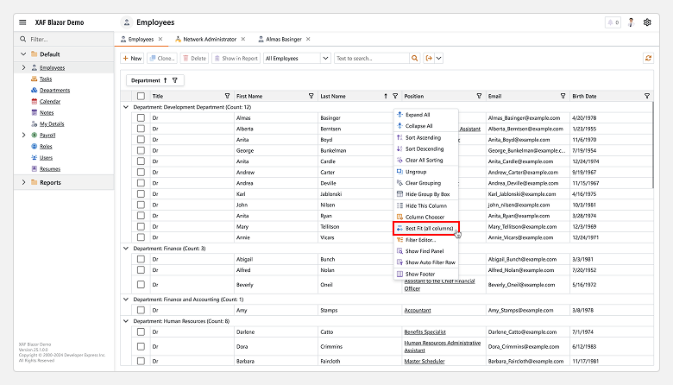
Task: Click the Last Name column filter icon
Action: pyautogui.click(x=395, y=96)
